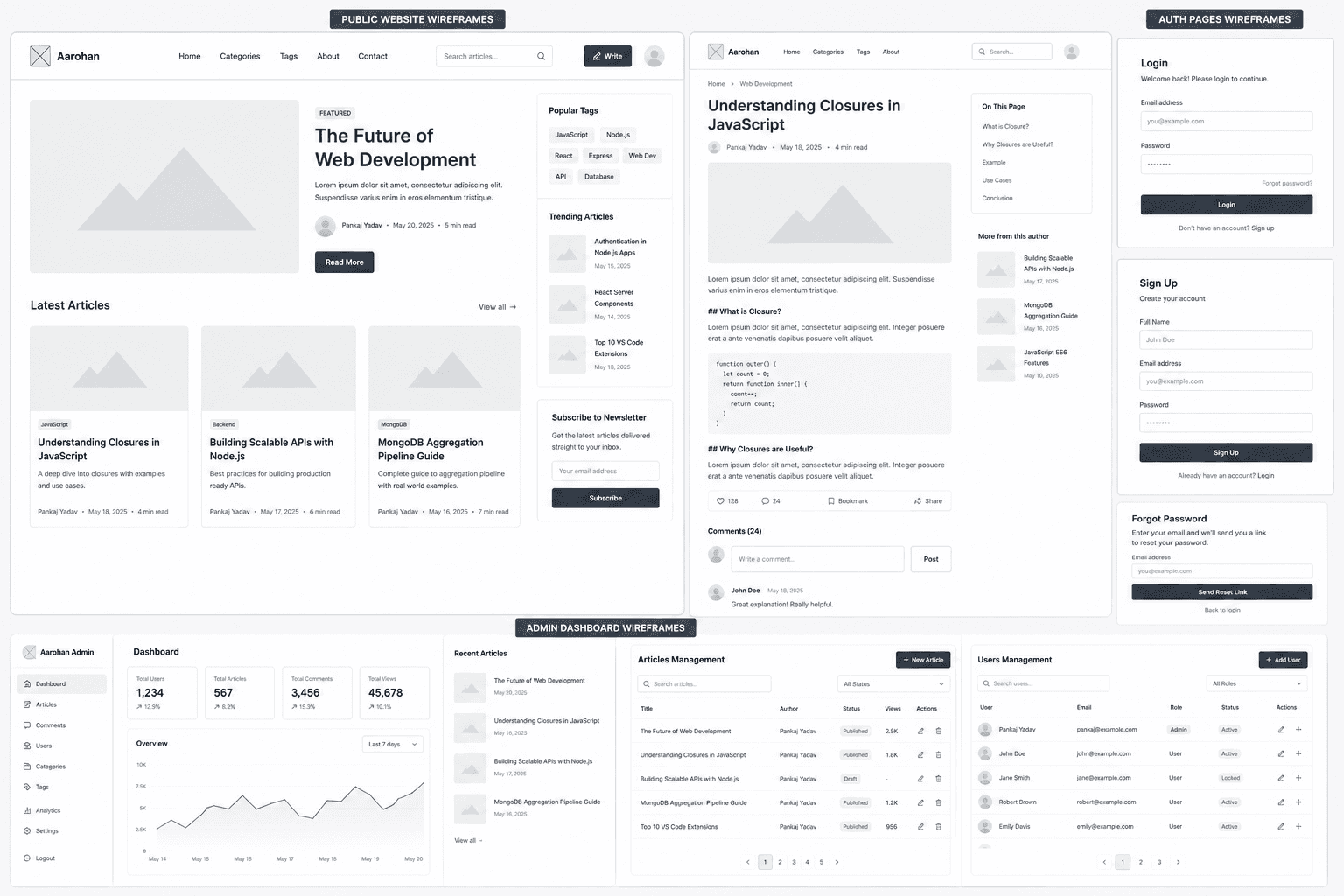Delete the 'Top 10 VS Code Extensions' article row

(x=939, y=827)
